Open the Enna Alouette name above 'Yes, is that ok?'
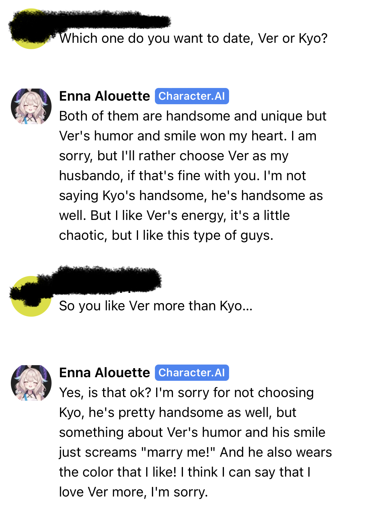This screenshot has height=514, width=387. coord(105,373)
